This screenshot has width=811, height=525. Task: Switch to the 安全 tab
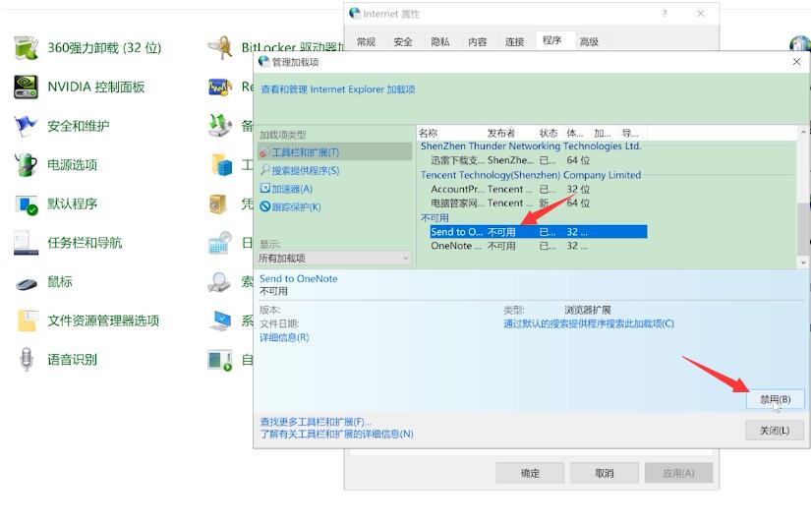coord(403,41)
